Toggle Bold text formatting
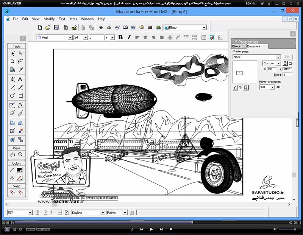This screenshot has height=235, width=303. 120,37
